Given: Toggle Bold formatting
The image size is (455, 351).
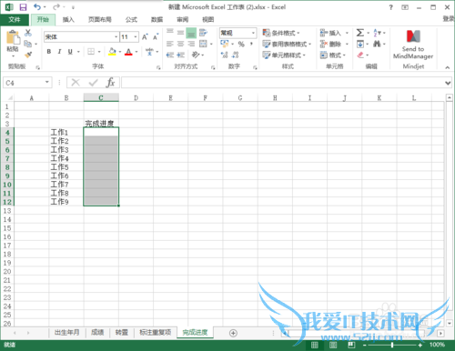Looking at the screenshot, I should [x=49, y=52].
